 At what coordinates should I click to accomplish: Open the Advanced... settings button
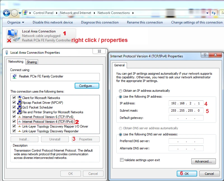pos(203,161)
